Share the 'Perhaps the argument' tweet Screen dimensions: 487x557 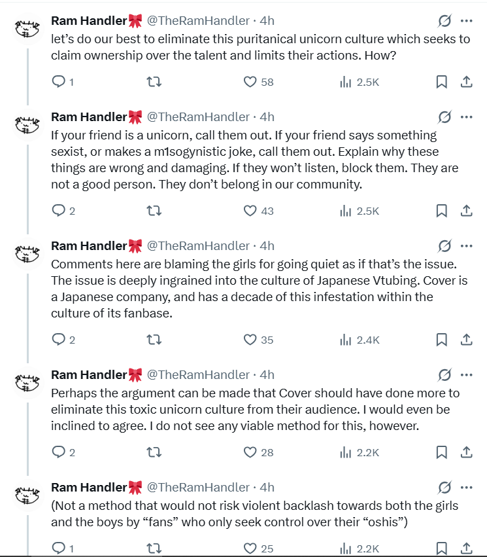click(467, 452)
